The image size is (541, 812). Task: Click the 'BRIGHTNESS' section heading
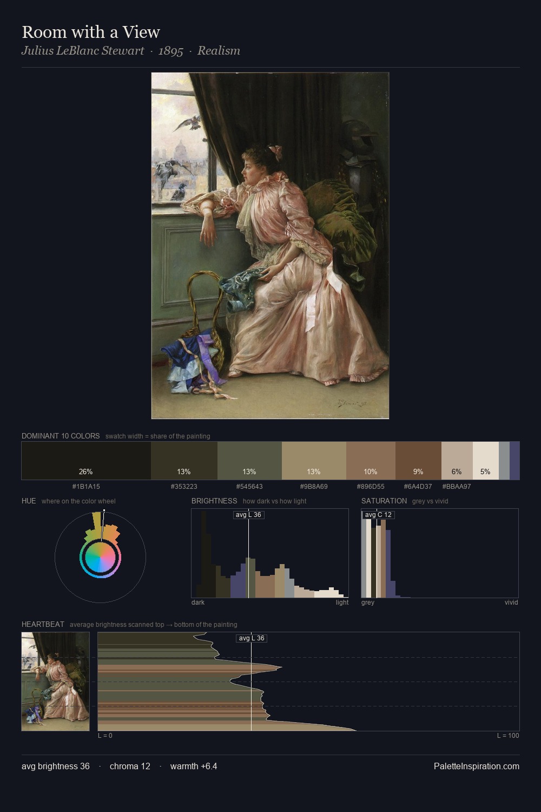214,501
